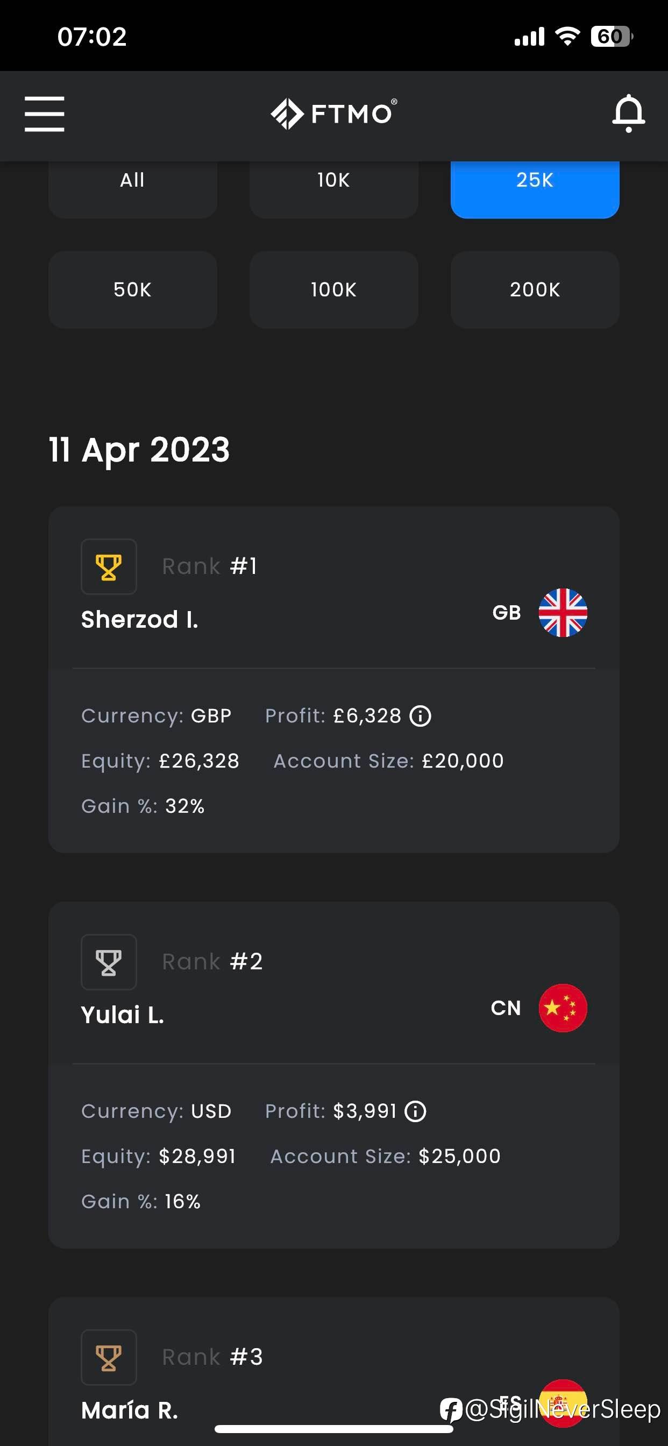Viewport: 668px width, 1446px height.
Task: Tap the bronze trophy icon for Rank #3
Action: [x=109, y=1357]
